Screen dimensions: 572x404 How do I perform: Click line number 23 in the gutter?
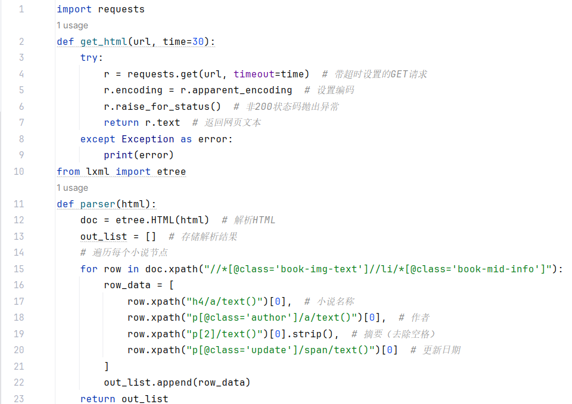[19, 399]
